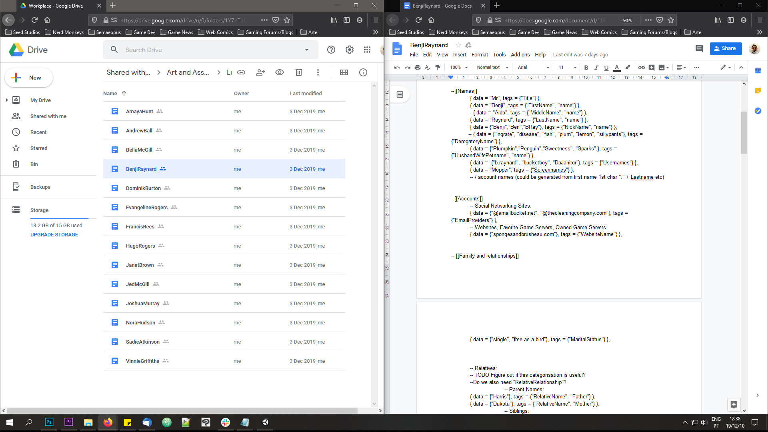
Task: Open the Insert menu in Docs
Action: (460, 55)
